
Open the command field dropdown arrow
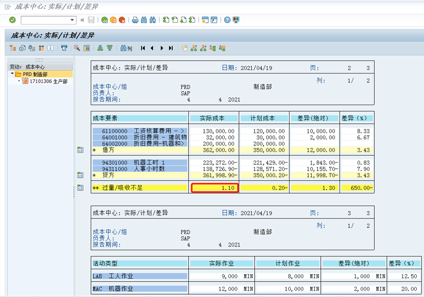tap(72, 20)
